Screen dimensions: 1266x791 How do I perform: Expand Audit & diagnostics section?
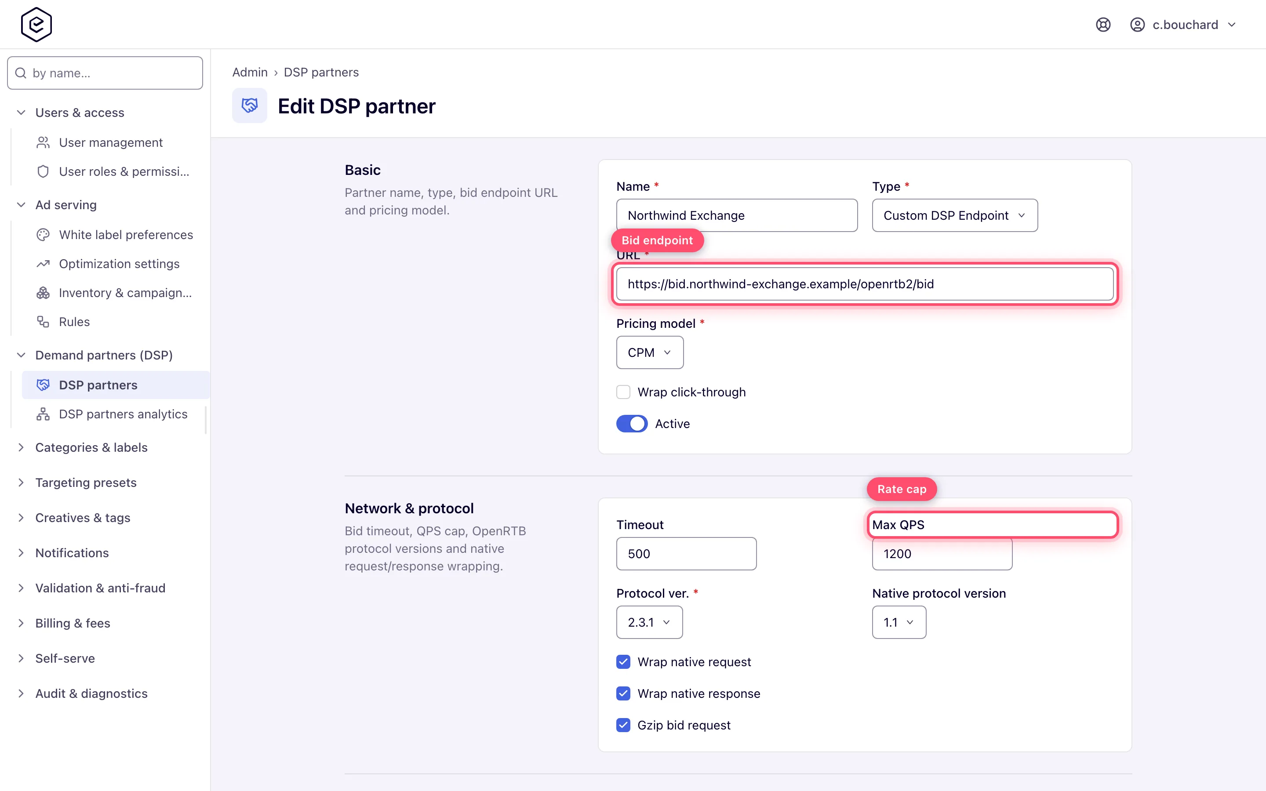pyautogui.click(x=21, y=694)
